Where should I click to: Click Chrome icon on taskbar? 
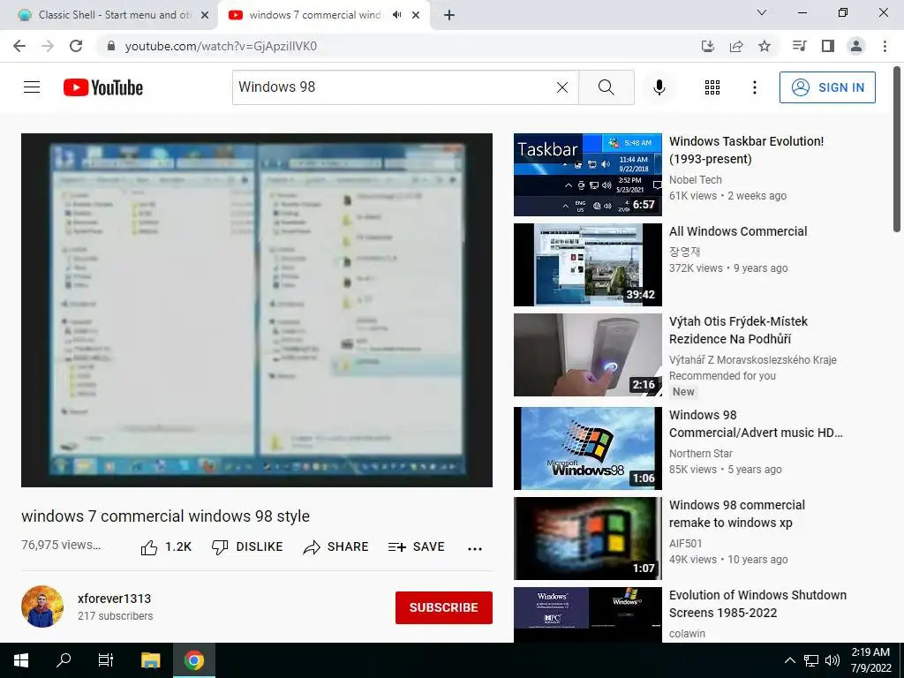pos(194,660)
